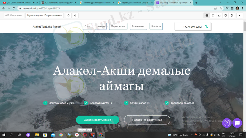
Task: Open the browser profile avatar
Action: coord(237,8)
